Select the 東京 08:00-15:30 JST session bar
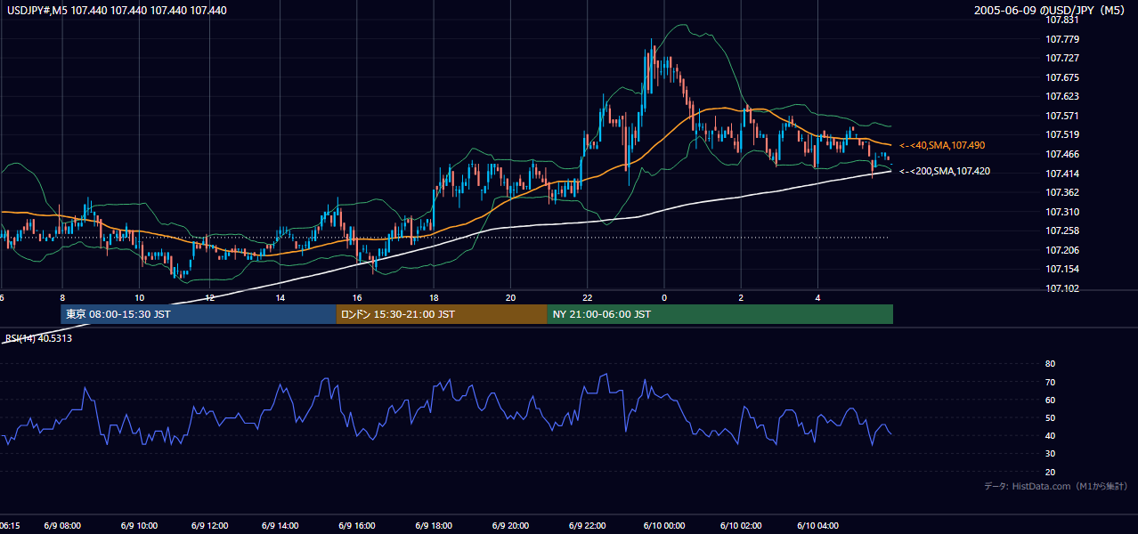The image size is (1138, 534). (x=199, y=314)
